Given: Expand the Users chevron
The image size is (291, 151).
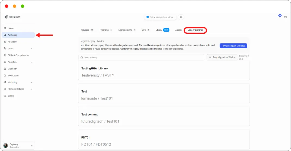Looking at the screenshot, I should coord(31,48).
